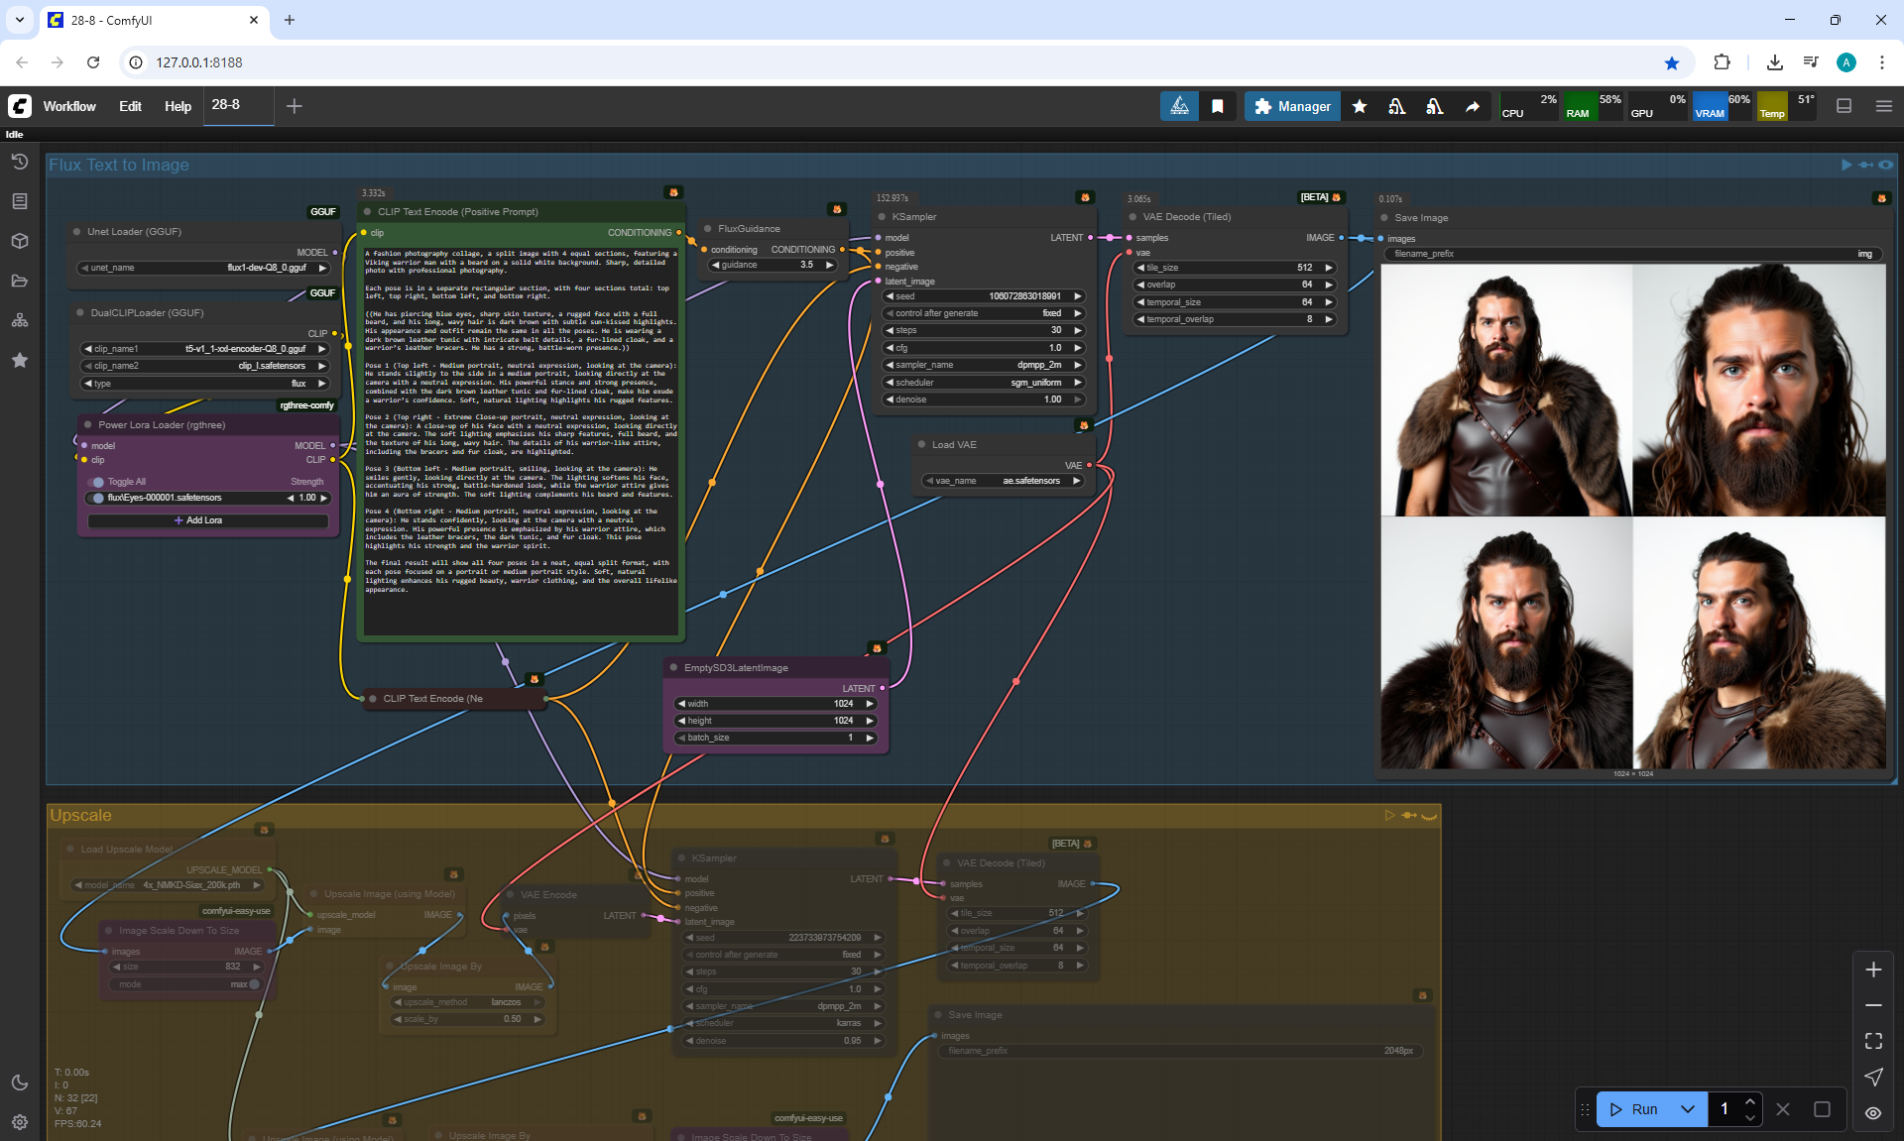Expand the Run button dropdown arrow
Screen dimensions: 1904x1141
(x=1687, y=1109)
